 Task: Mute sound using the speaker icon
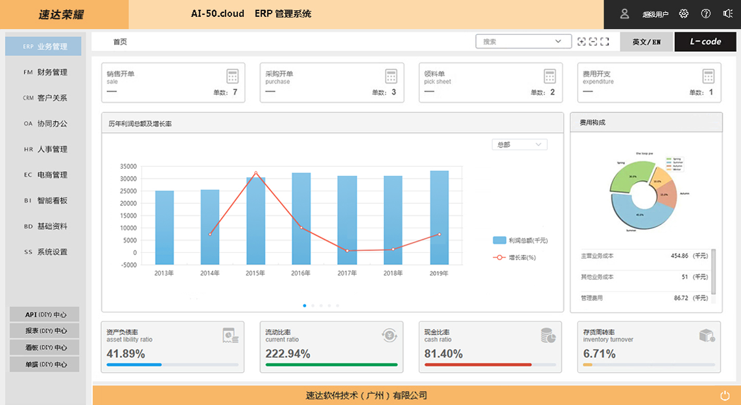[727, 14]
